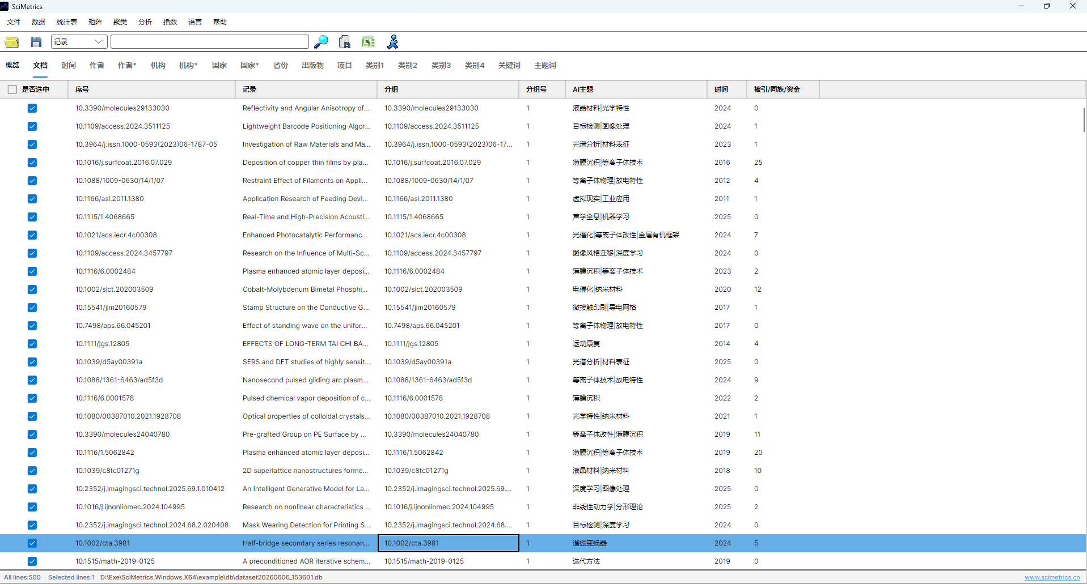Click the 'All lines:500' status bar text

coord(23,577)
